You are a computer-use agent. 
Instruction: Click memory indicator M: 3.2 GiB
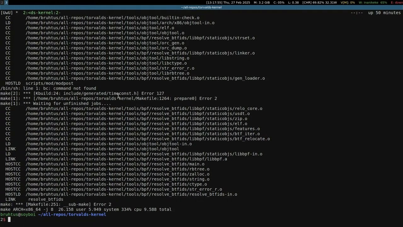tap(262, 3)
